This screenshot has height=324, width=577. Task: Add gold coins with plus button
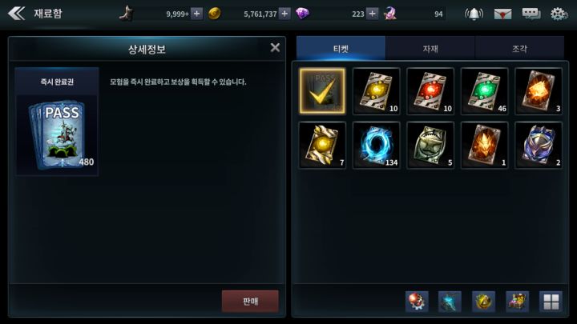tap(284, 14)
